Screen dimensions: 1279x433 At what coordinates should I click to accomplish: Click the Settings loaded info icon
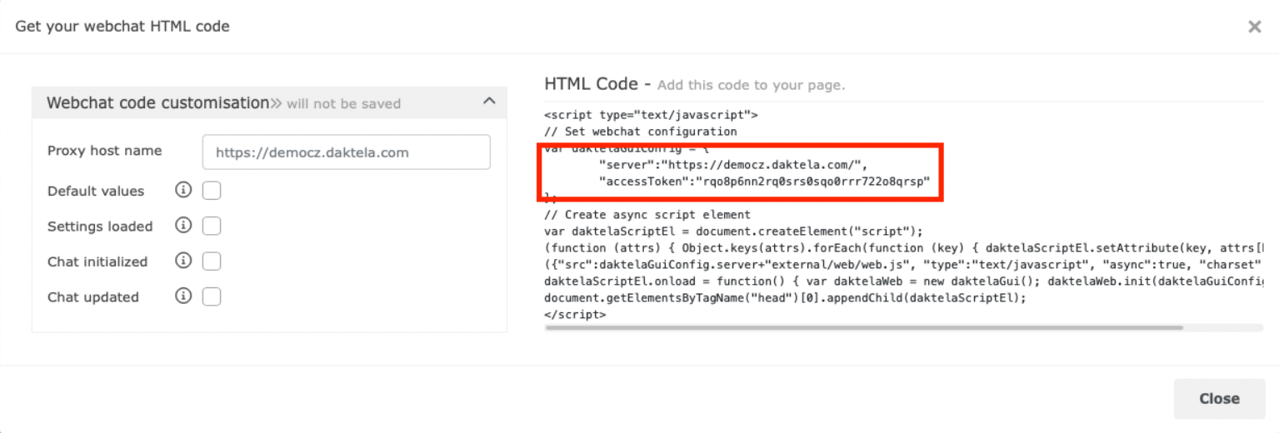coord(183,226)
